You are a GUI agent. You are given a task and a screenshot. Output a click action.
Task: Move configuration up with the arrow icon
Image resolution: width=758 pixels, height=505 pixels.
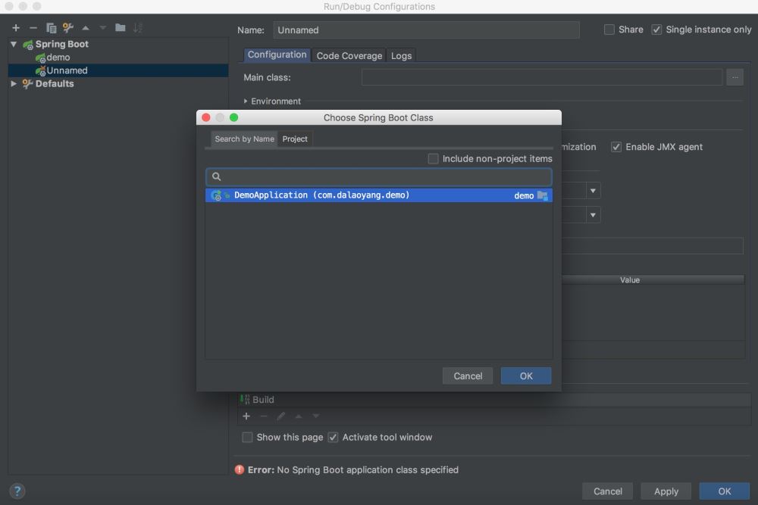(x=86, y=28)
